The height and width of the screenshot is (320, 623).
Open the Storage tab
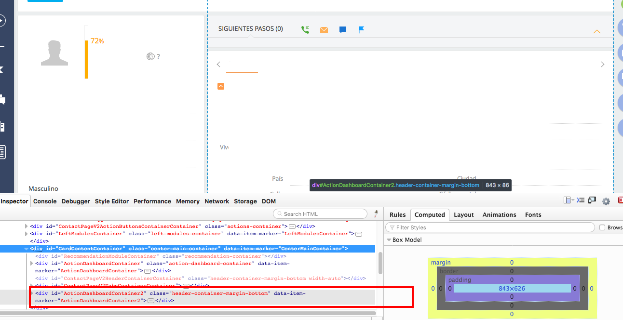(245, 201)
